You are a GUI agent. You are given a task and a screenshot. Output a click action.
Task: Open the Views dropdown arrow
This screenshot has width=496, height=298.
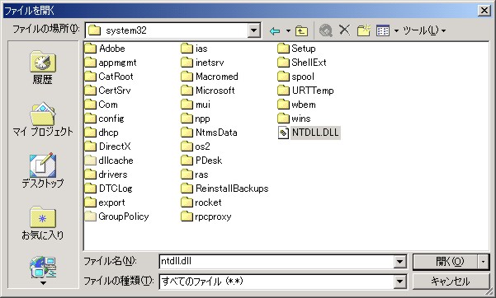[x=396, y=30]
